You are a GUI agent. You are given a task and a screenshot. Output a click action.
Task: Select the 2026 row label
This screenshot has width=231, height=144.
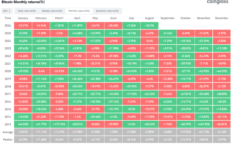8,25
